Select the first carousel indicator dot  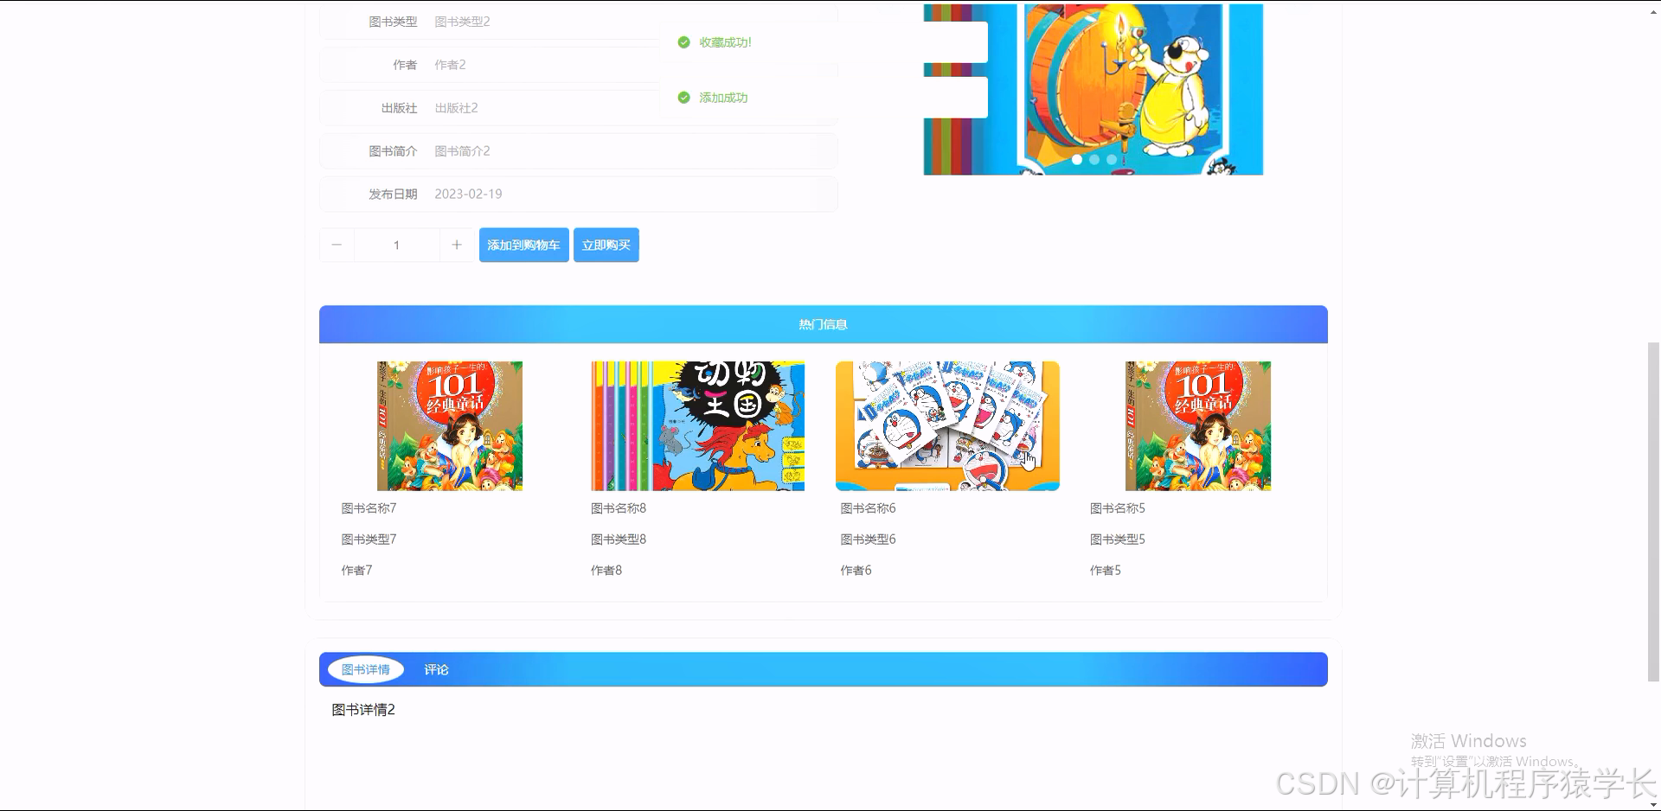(1076, 160)
